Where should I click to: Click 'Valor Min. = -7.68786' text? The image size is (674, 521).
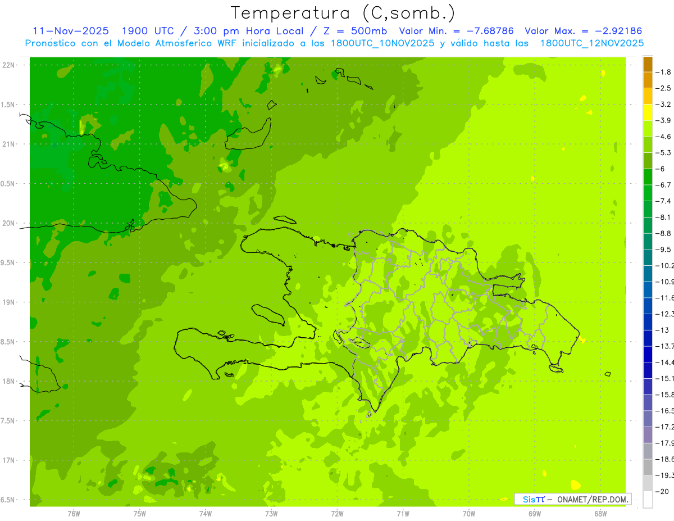[456, 31]
